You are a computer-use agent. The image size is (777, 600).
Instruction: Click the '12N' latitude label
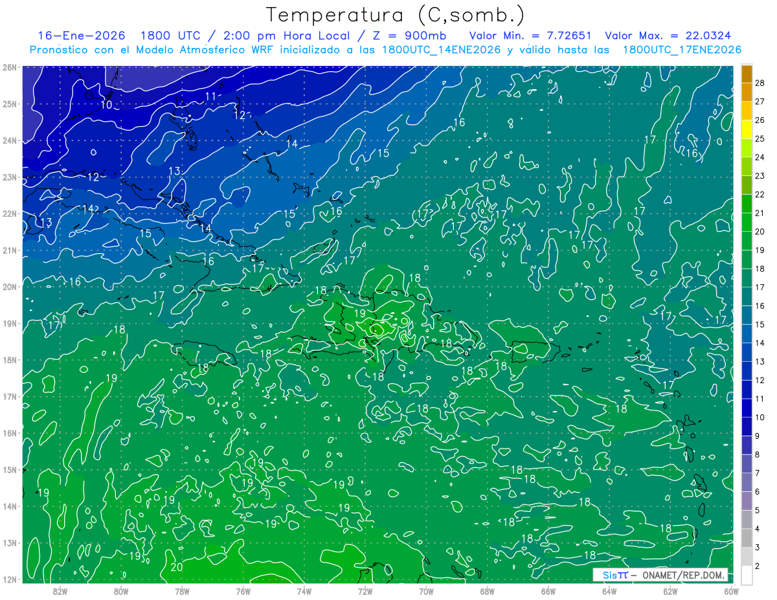pos(9,579)
